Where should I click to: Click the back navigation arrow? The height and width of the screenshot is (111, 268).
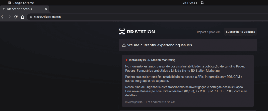pyautogui.click(x=3, y=17)
